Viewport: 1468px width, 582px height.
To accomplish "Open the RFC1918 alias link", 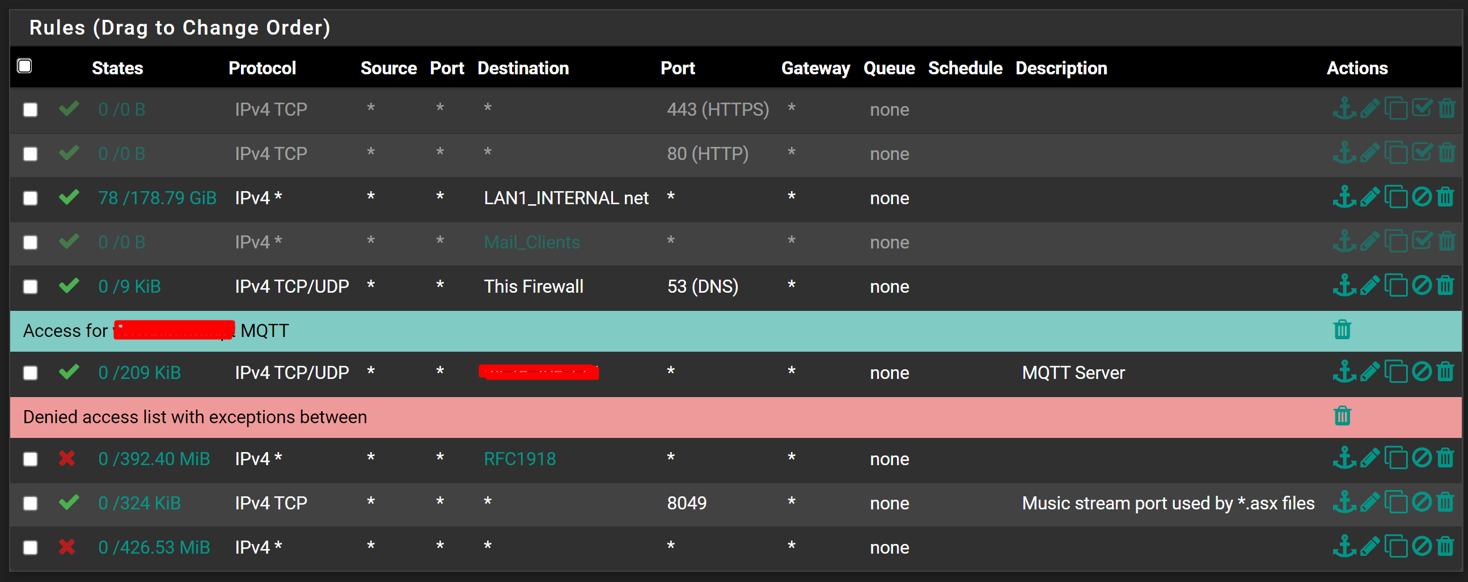I will tap(519, 459).
